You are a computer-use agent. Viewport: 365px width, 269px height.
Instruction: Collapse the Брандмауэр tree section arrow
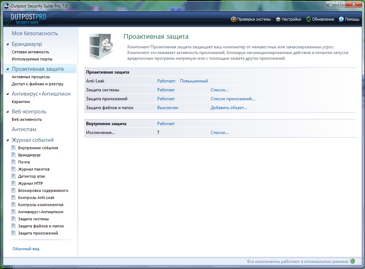coord(8,44)
